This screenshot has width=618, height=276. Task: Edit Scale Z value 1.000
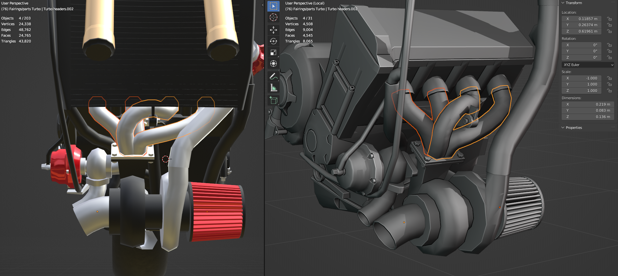[x=582, y=91]
